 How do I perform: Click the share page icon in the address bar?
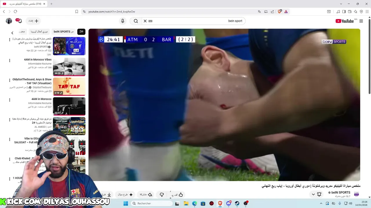point(272,12)
